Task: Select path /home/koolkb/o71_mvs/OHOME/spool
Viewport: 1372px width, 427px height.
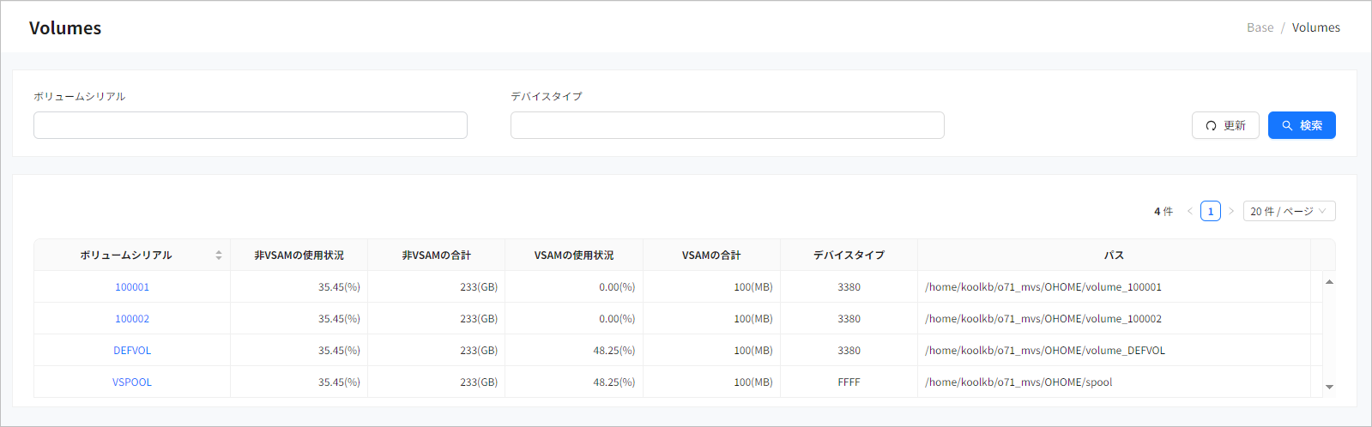Action: point(1018,382)
